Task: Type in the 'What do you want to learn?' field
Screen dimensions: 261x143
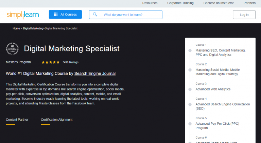Action: (131, 15)
